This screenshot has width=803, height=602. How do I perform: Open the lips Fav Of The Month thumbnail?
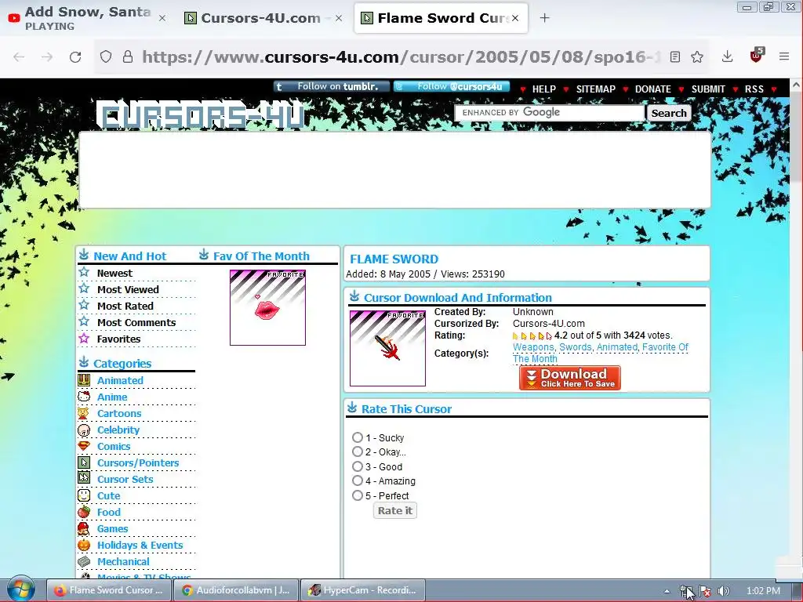click(x=268, y=307)
